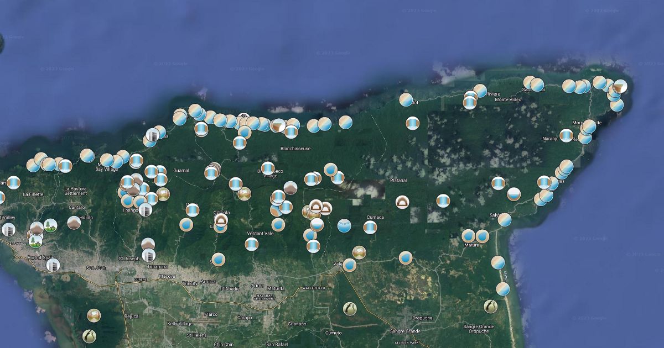Screen dimensions: 664x348
Task: Select the cave marker below Platanal
Action: (402, 202)
